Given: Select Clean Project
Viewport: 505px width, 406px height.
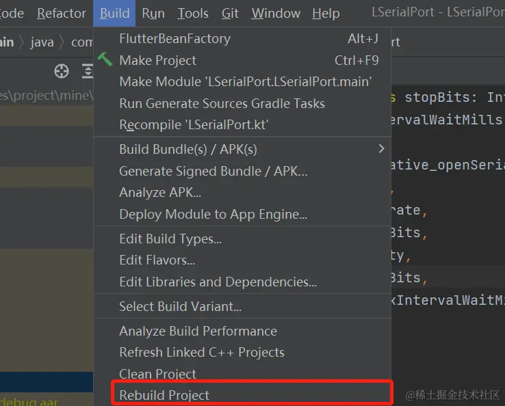Looking at the screenshot, I should pos(242,374).
